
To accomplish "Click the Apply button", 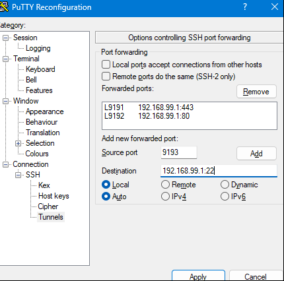I will (198, 276).
